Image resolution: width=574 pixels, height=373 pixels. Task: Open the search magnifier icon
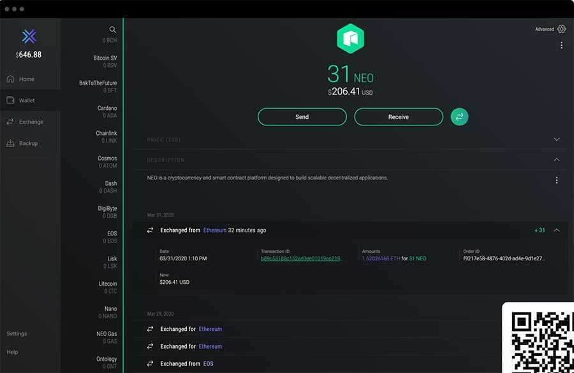click(112, 29)
